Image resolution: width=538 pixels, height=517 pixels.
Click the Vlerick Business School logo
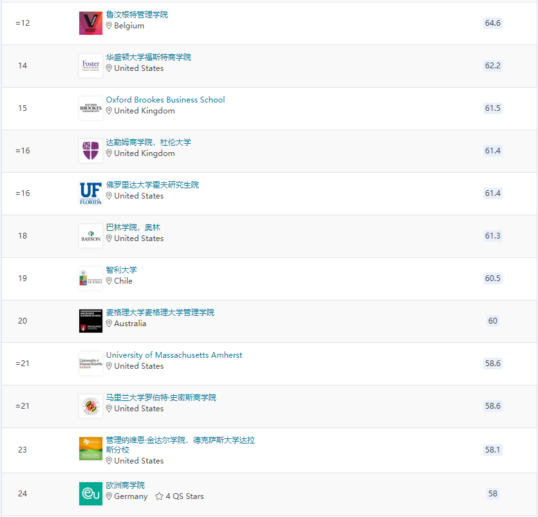coord(91,23)
